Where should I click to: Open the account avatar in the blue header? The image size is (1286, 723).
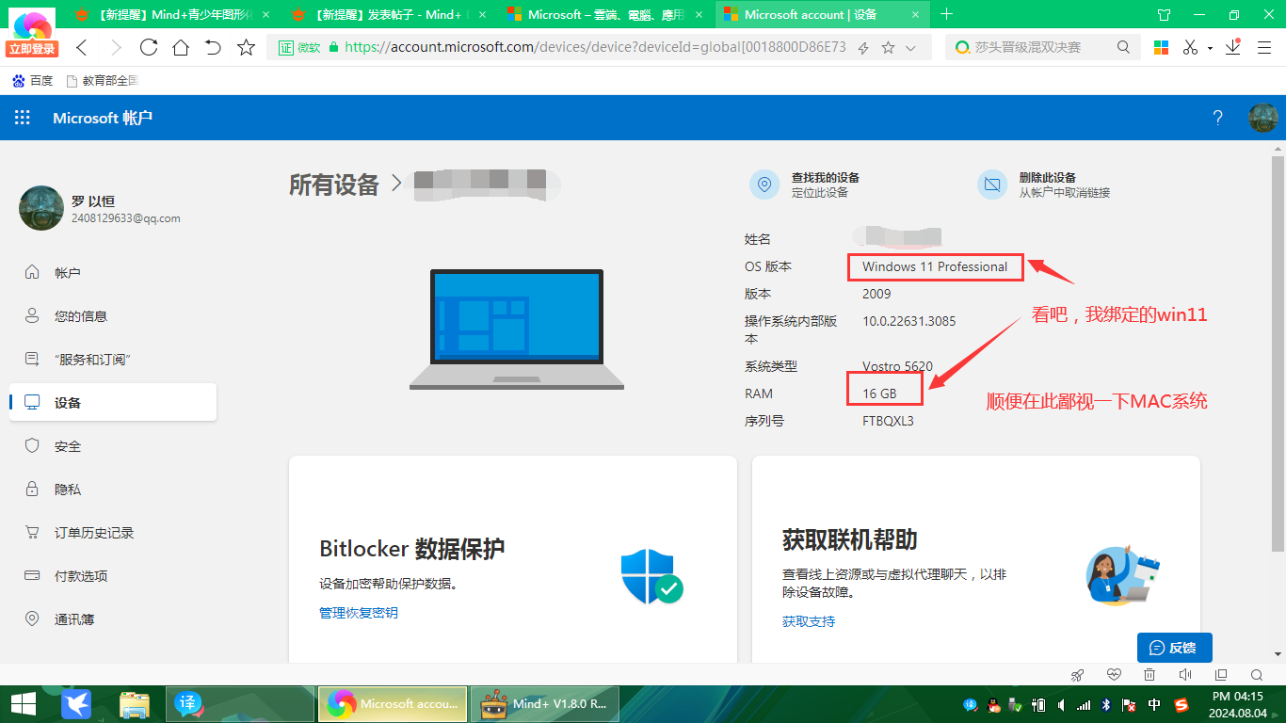1262,118
